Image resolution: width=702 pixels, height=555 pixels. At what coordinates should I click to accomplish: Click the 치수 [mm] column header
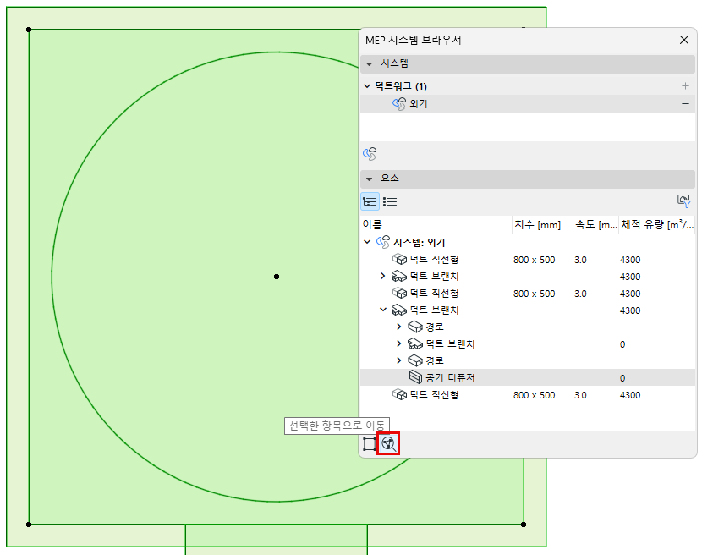(x=542, y=224)
